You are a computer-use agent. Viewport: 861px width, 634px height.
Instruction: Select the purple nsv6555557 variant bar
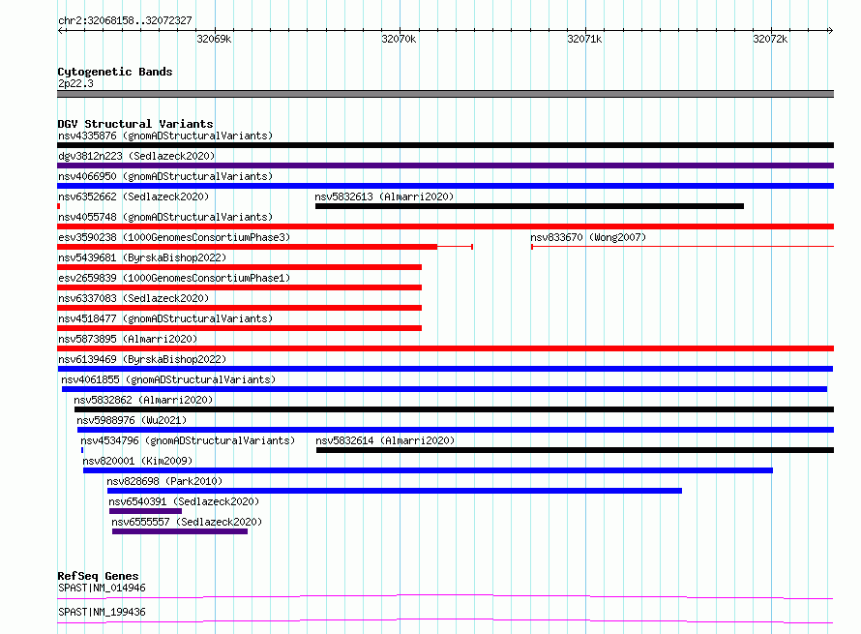click(180, 531)
